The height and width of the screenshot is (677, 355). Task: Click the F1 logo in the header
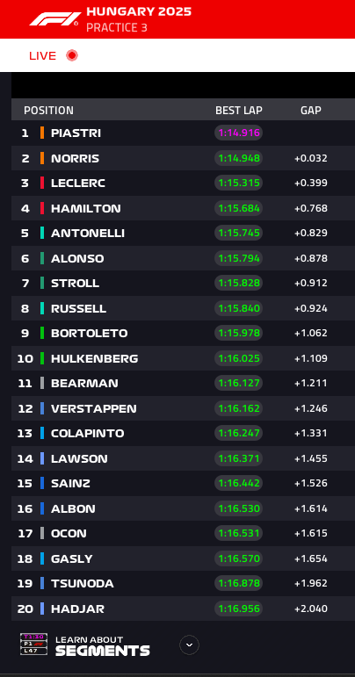[x=54, y=19]
